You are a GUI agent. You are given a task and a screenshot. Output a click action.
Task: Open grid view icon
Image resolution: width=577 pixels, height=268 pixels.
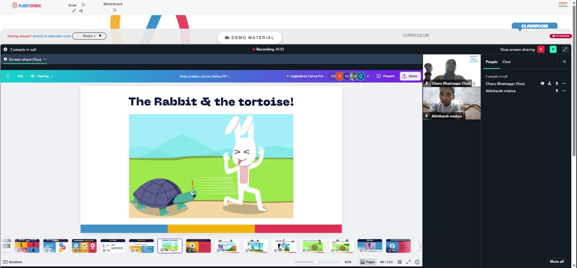(x=400, y=262)
